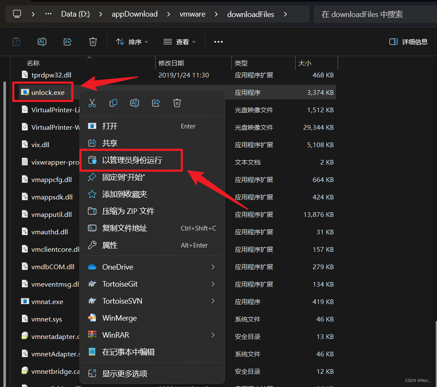437x387 pixels.
Task: Click the VirtualPrinter-Li disc image icon
Action: click(25, 109)
